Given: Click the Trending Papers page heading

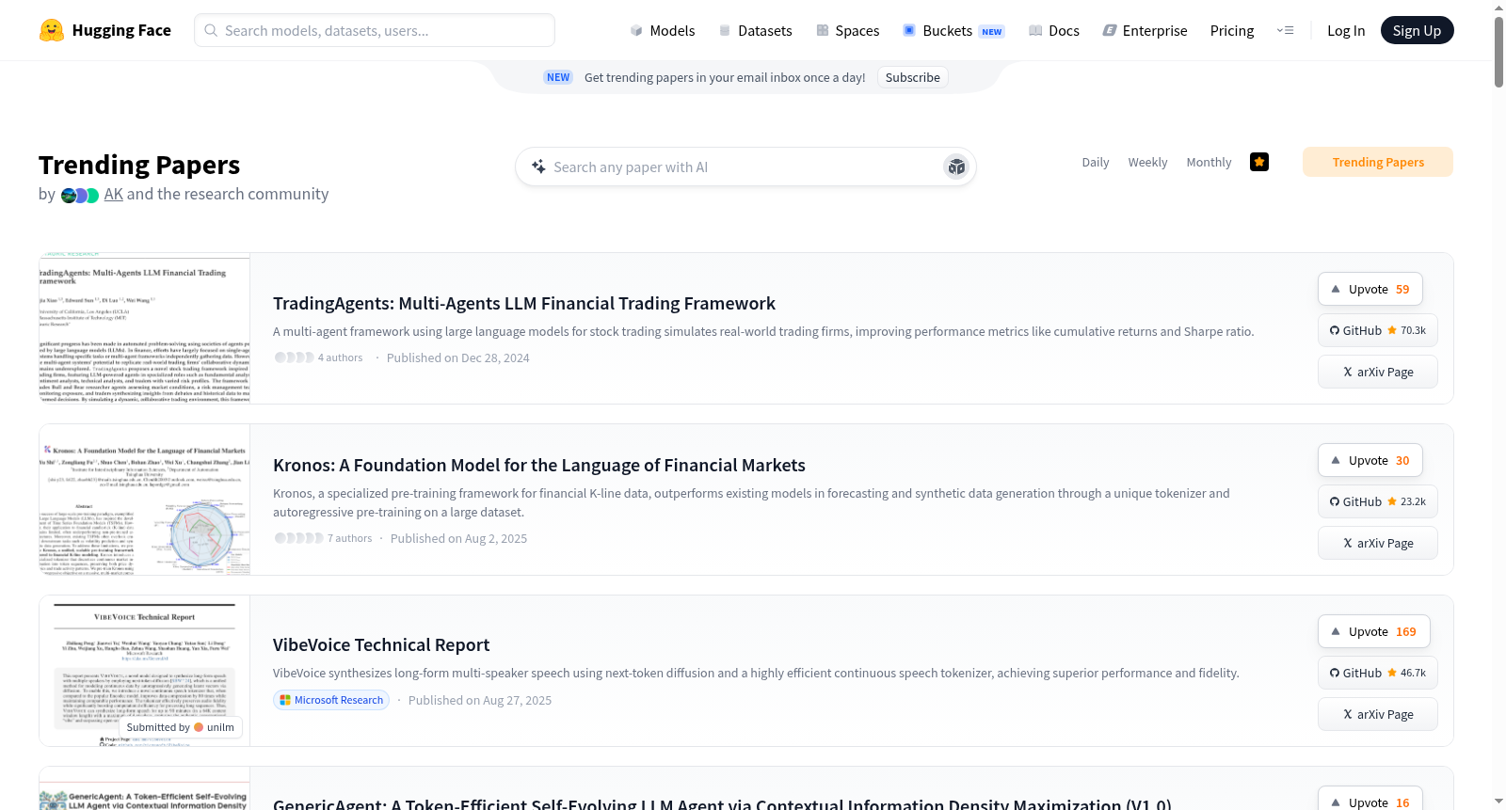Looking at the screenshot, I should tap(139, 165).
